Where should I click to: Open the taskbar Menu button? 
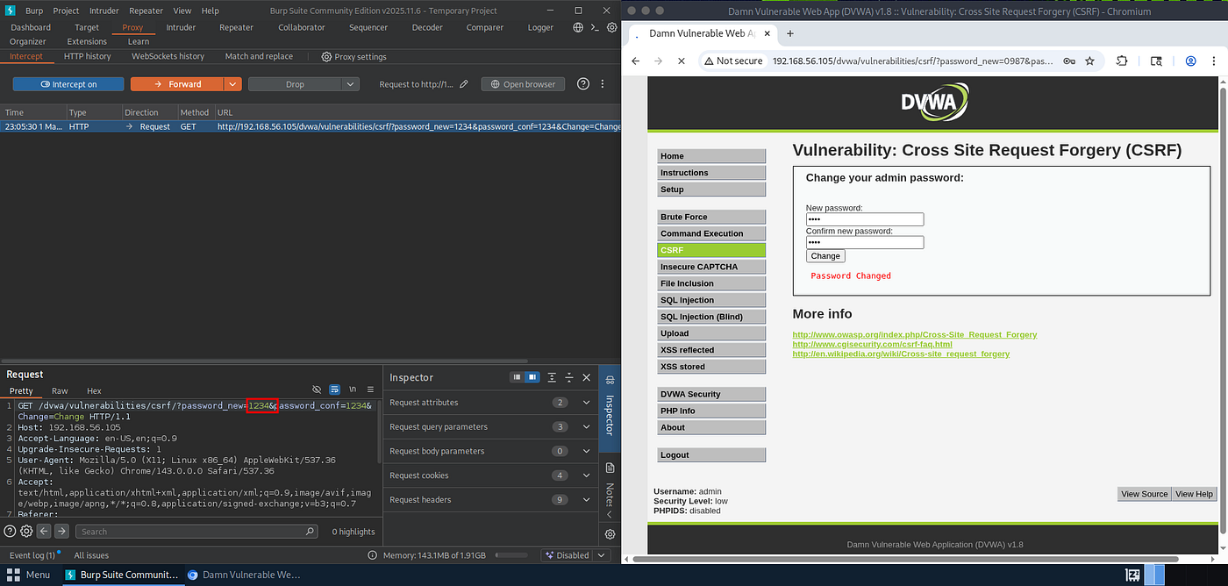(28, 575)
